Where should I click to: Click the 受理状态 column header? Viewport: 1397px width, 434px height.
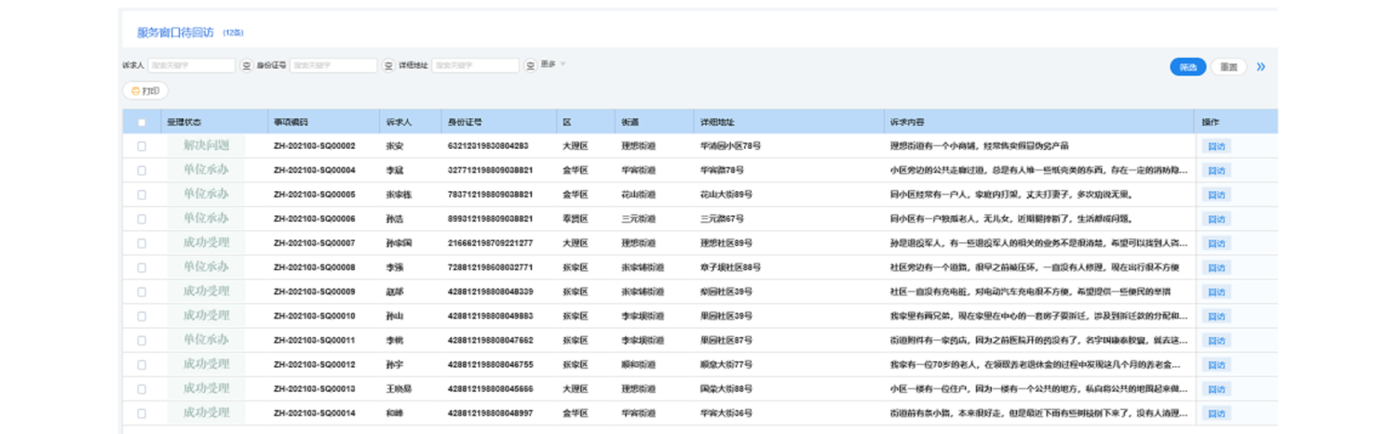pyautogui.click(x=183, y=123)
